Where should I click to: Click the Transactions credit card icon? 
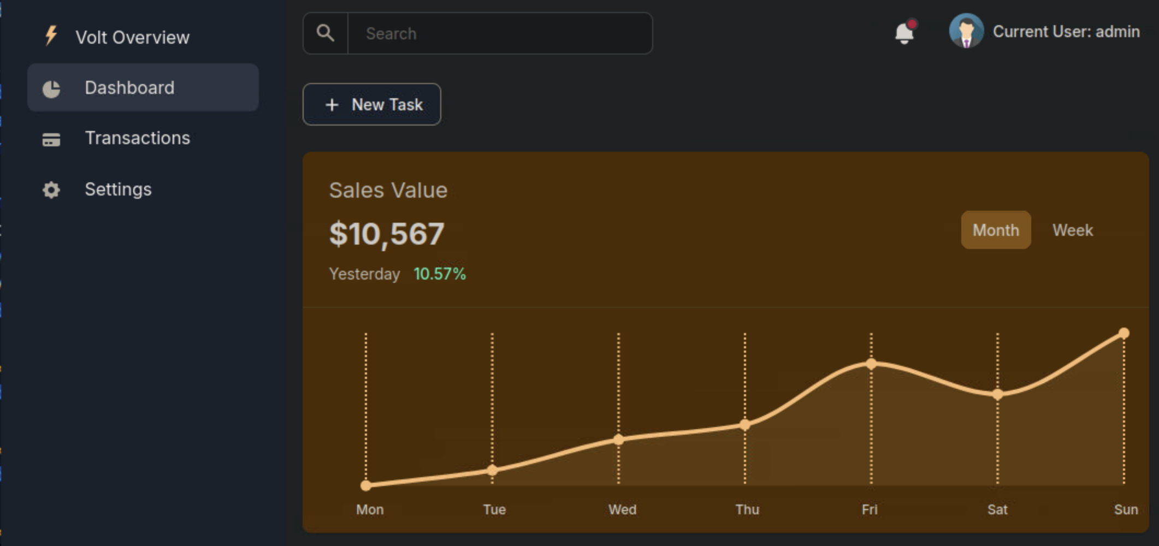51,140
